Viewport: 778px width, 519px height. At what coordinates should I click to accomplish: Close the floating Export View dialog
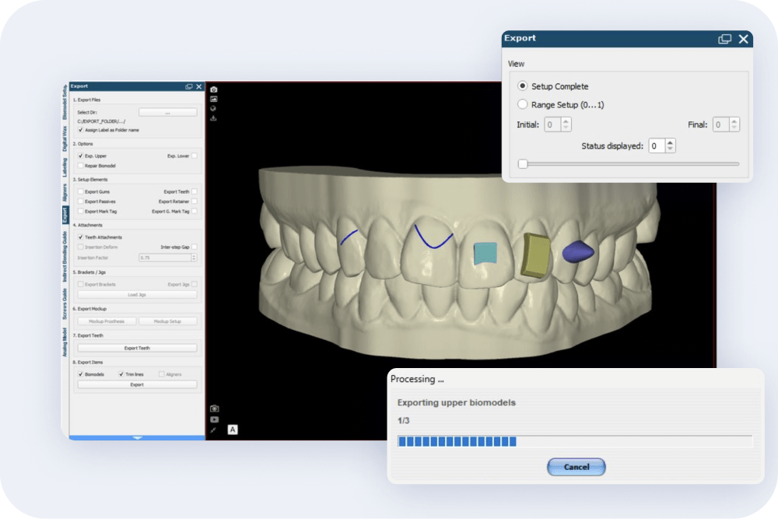(x=743, y=39)
